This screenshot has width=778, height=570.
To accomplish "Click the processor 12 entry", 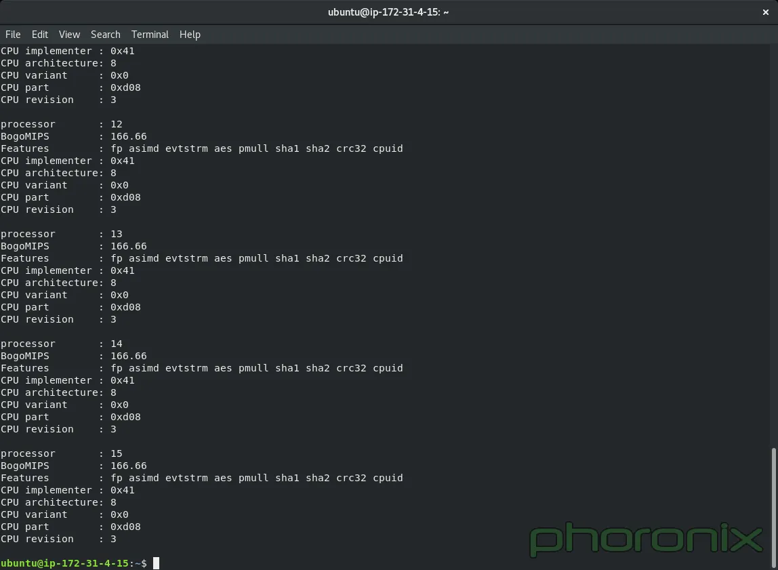I will [x=60, y=124].
